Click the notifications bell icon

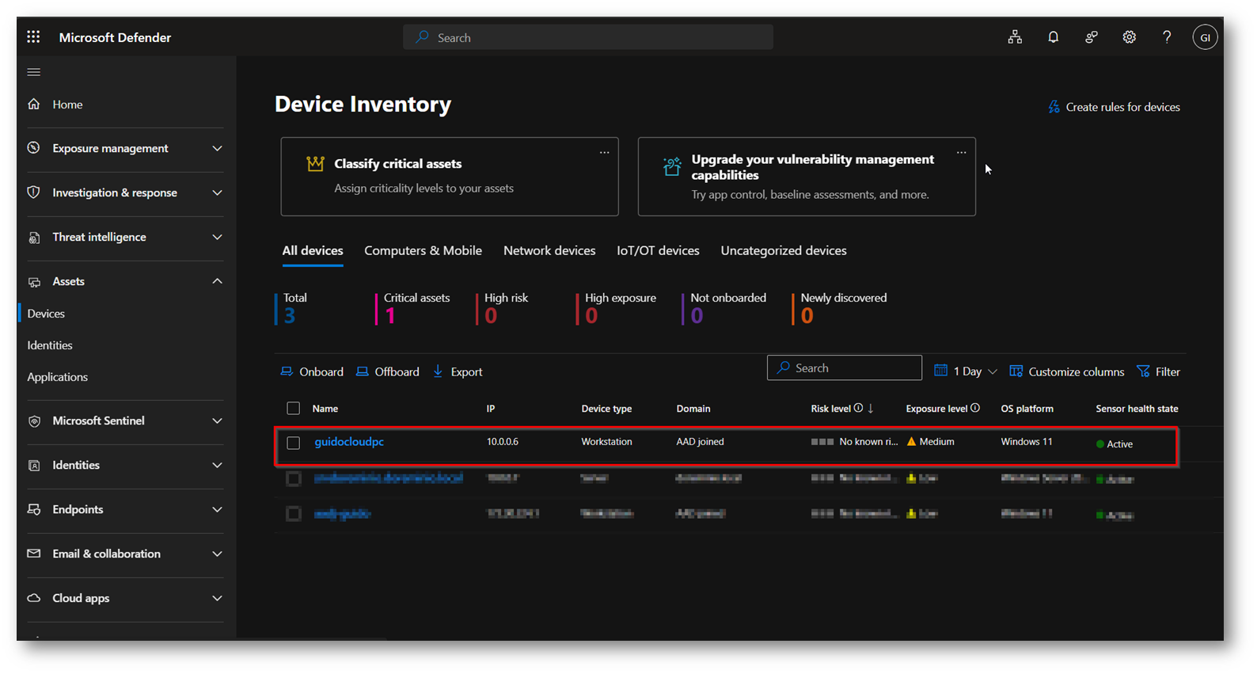(x=1053, y=37)
